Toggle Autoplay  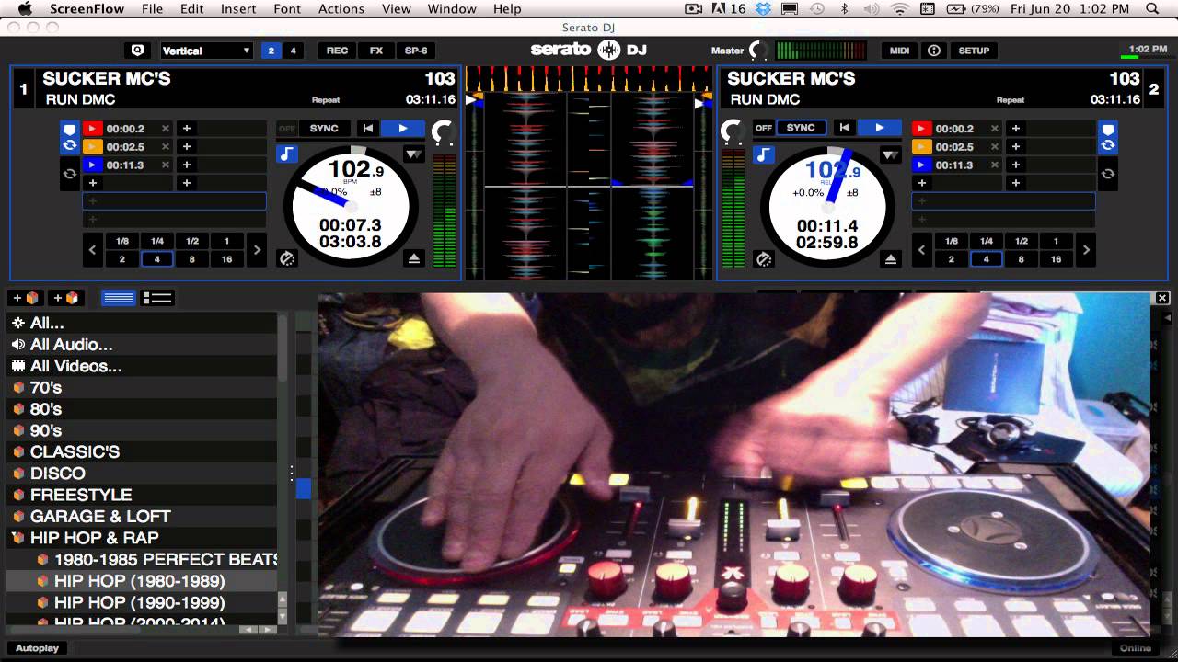38,648
